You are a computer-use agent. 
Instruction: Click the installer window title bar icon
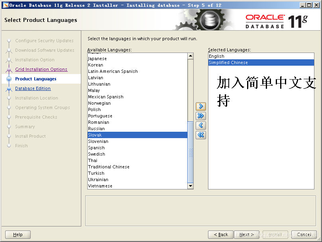pos(6,5)
